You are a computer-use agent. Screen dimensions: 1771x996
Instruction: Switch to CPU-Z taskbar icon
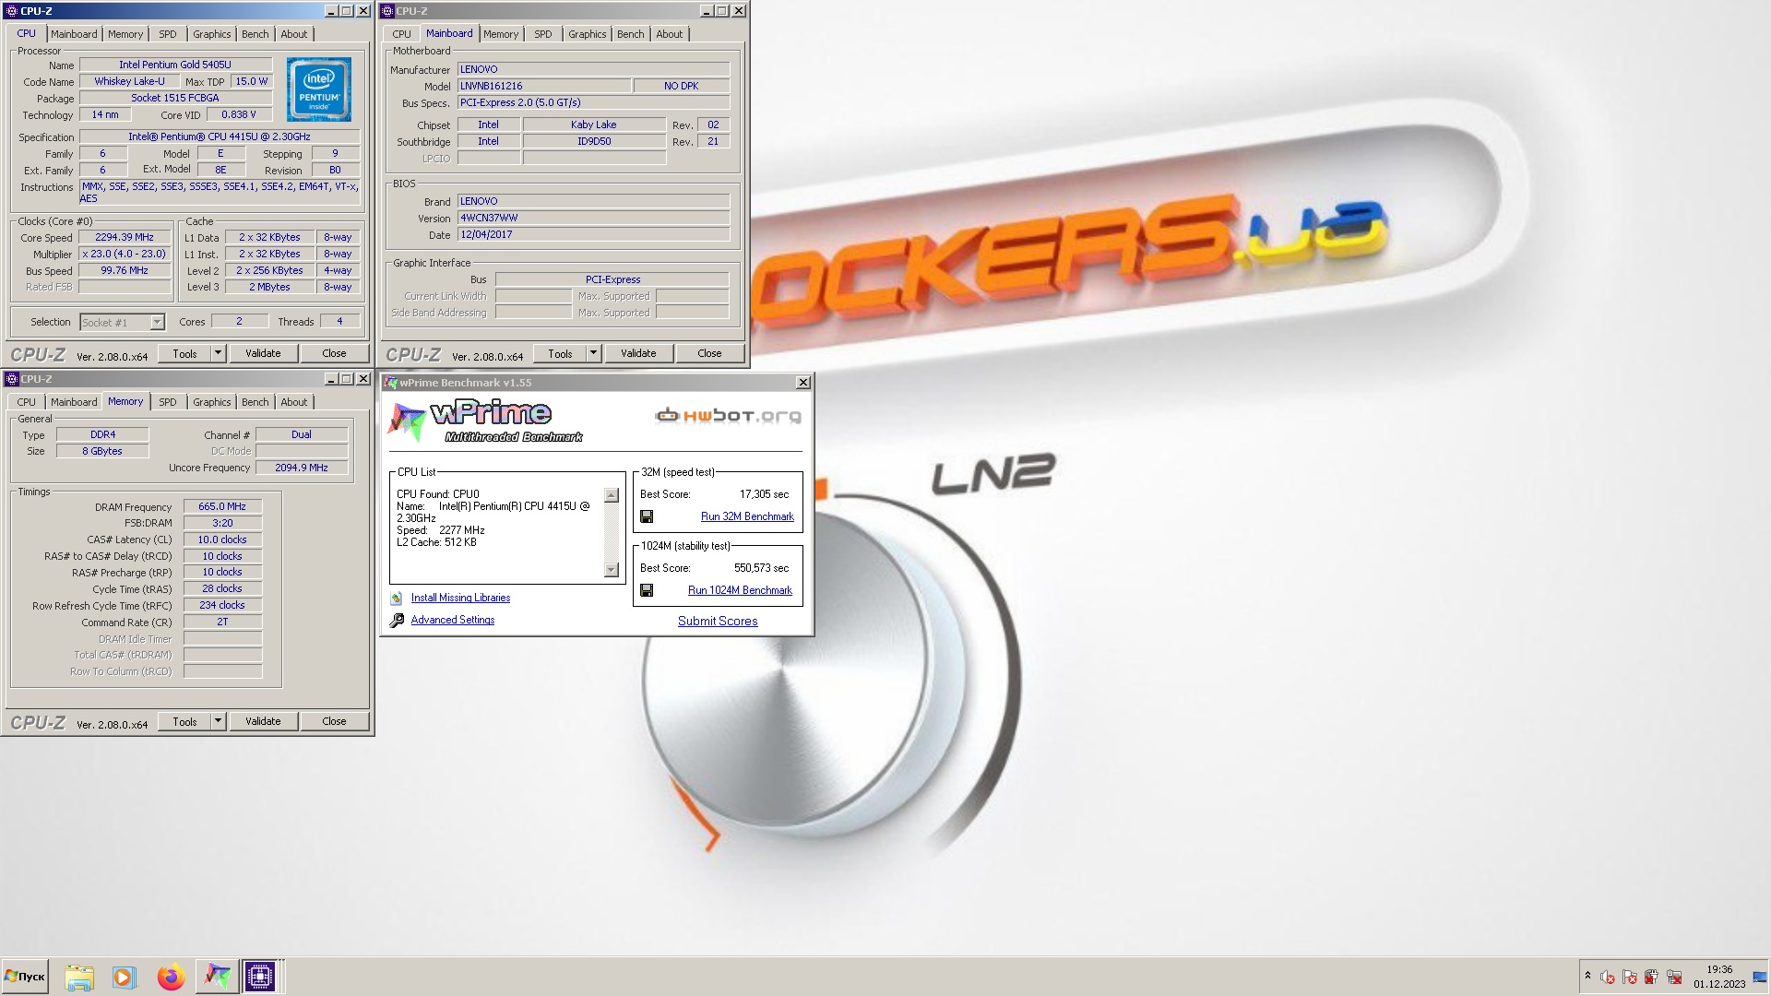point(260,977)
